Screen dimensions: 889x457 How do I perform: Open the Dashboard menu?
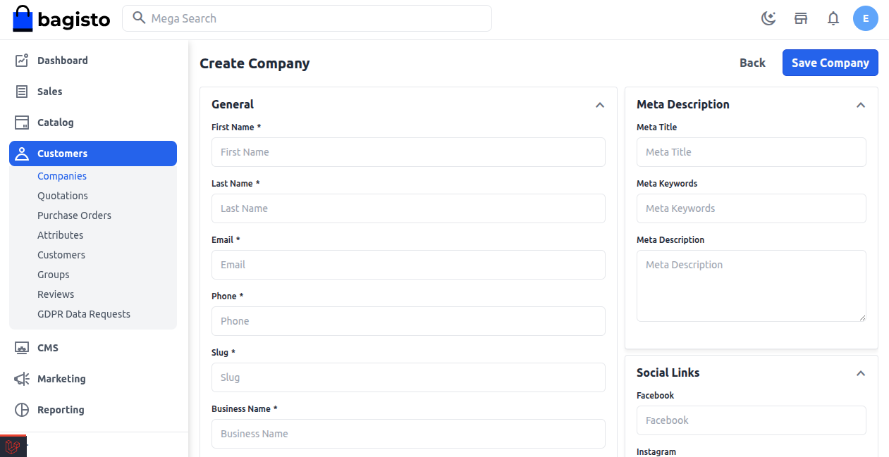point(62,61)
